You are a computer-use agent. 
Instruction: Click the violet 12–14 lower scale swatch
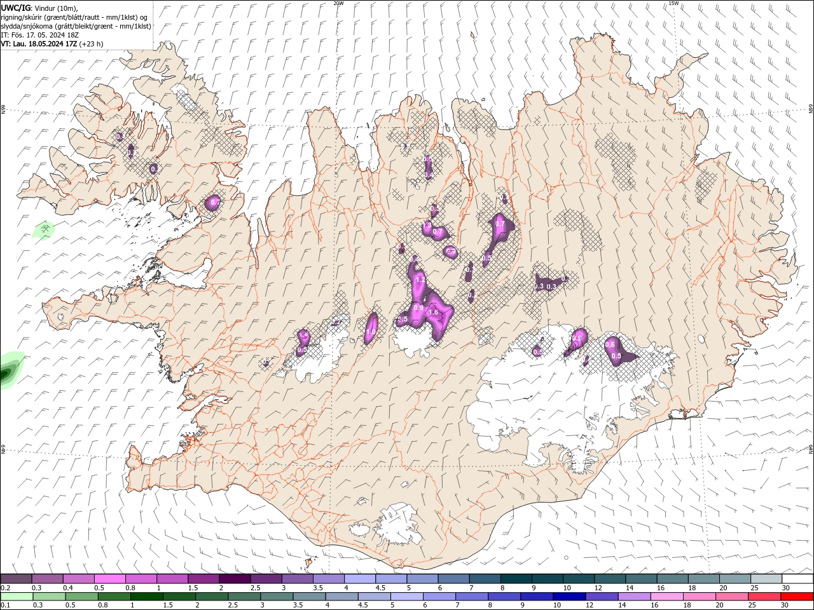[601, 597]
